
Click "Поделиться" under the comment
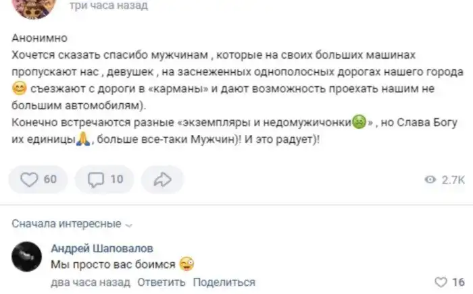(x=224, y=282)
